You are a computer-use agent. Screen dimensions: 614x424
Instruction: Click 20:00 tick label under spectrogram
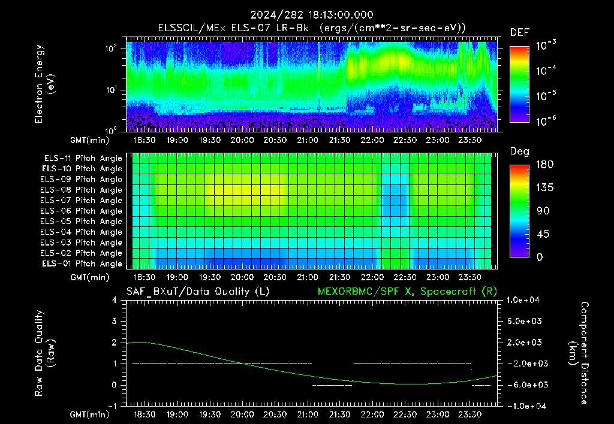pyautogui.click(x=242, y=140)
